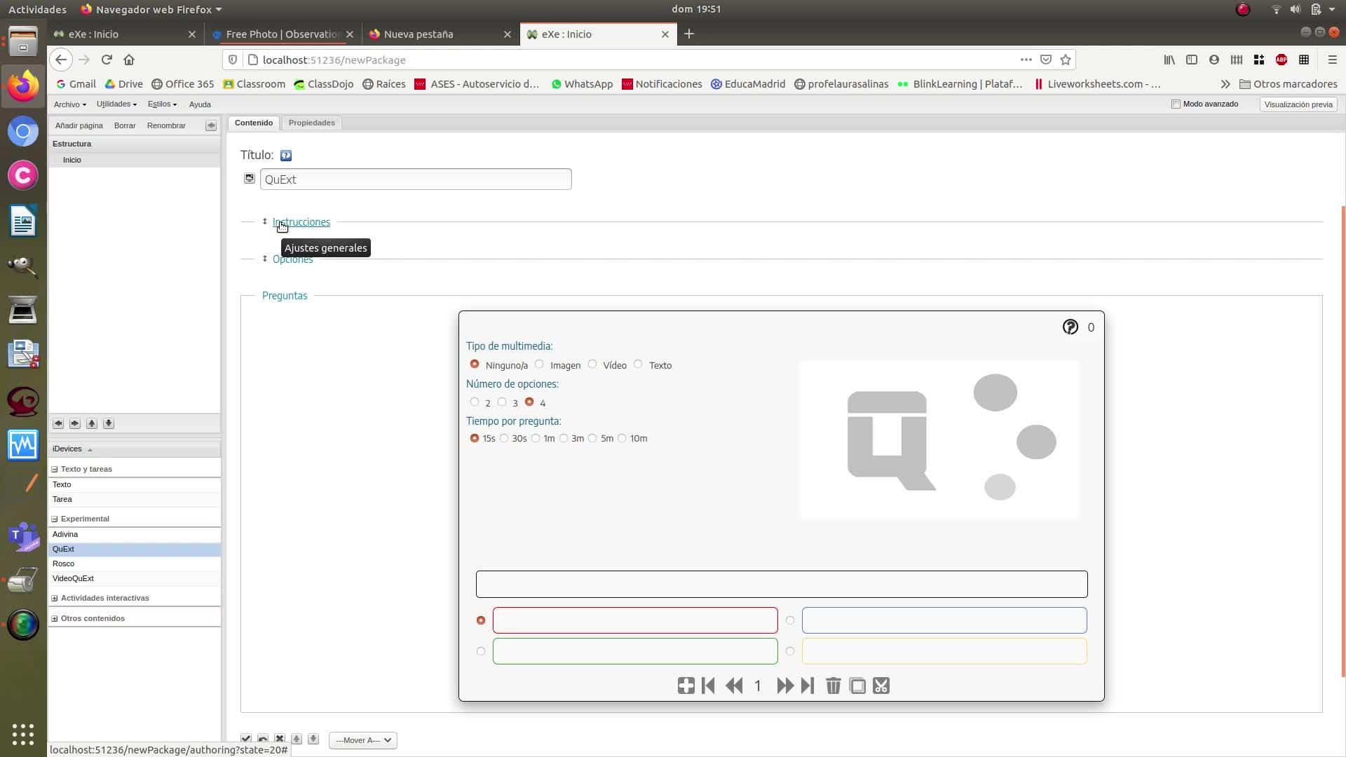Cut question with scissors icon

tap(881, 686)
